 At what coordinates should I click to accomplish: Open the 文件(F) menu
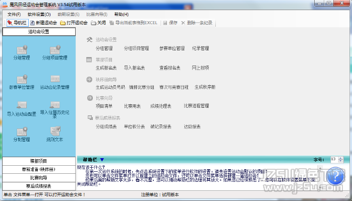[x=14, y=14]
